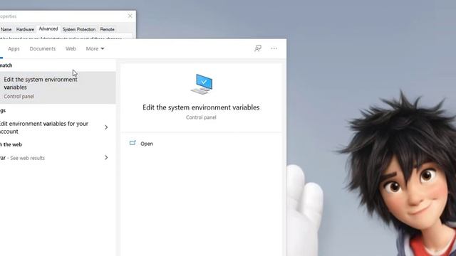
Task: Click Open in the preview pane
Action: [147, 144]
